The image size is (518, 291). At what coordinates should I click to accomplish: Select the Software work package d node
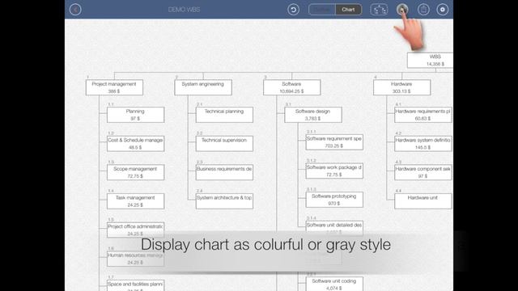coord(334,171)
